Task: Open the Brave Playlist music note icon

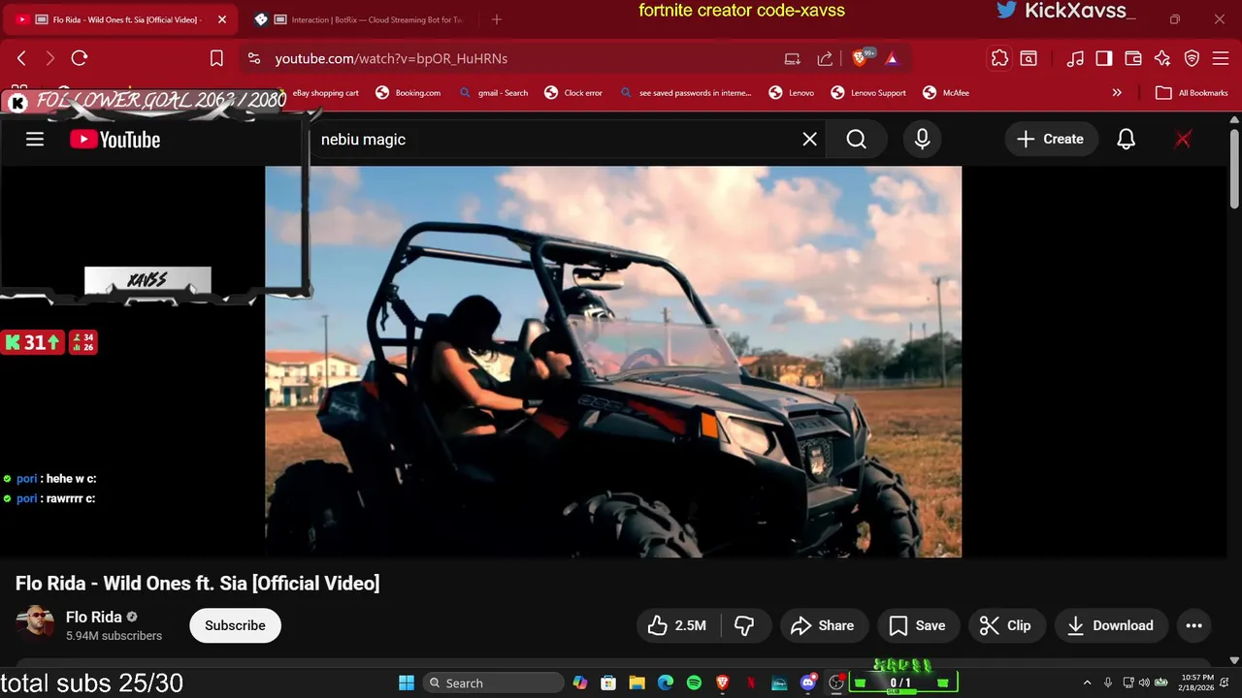Action: tap(1075, 58)
